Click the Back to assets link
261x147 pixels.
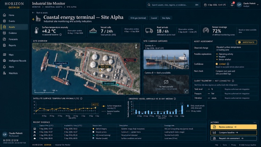click(x=40, y=13)
